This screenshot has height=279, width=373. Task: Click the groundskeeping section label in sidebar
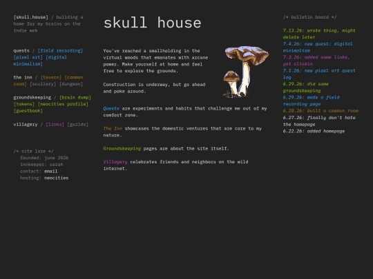click(x=32, y=98)
